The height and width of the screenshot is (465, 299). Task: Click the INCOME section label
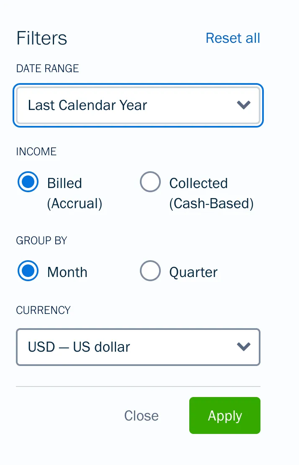(36, 152)
